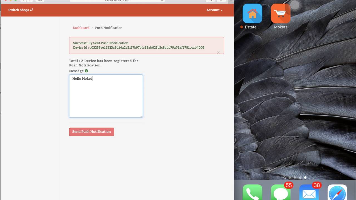Screen dimensions: 356x200
Task: Open the Account dropdown menu
Action: pos(214,10)
